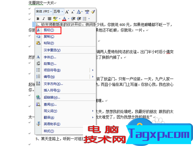The image size is (193, 146).
Task: Click the paragraph icon beside 段落
Action: click(38, 63)
